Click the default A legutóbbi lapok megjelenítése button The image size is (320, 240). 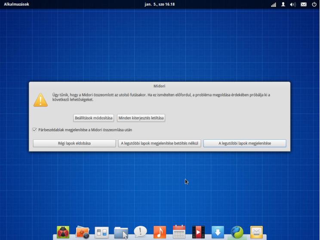pyautogui.click(x=245, y=143)
